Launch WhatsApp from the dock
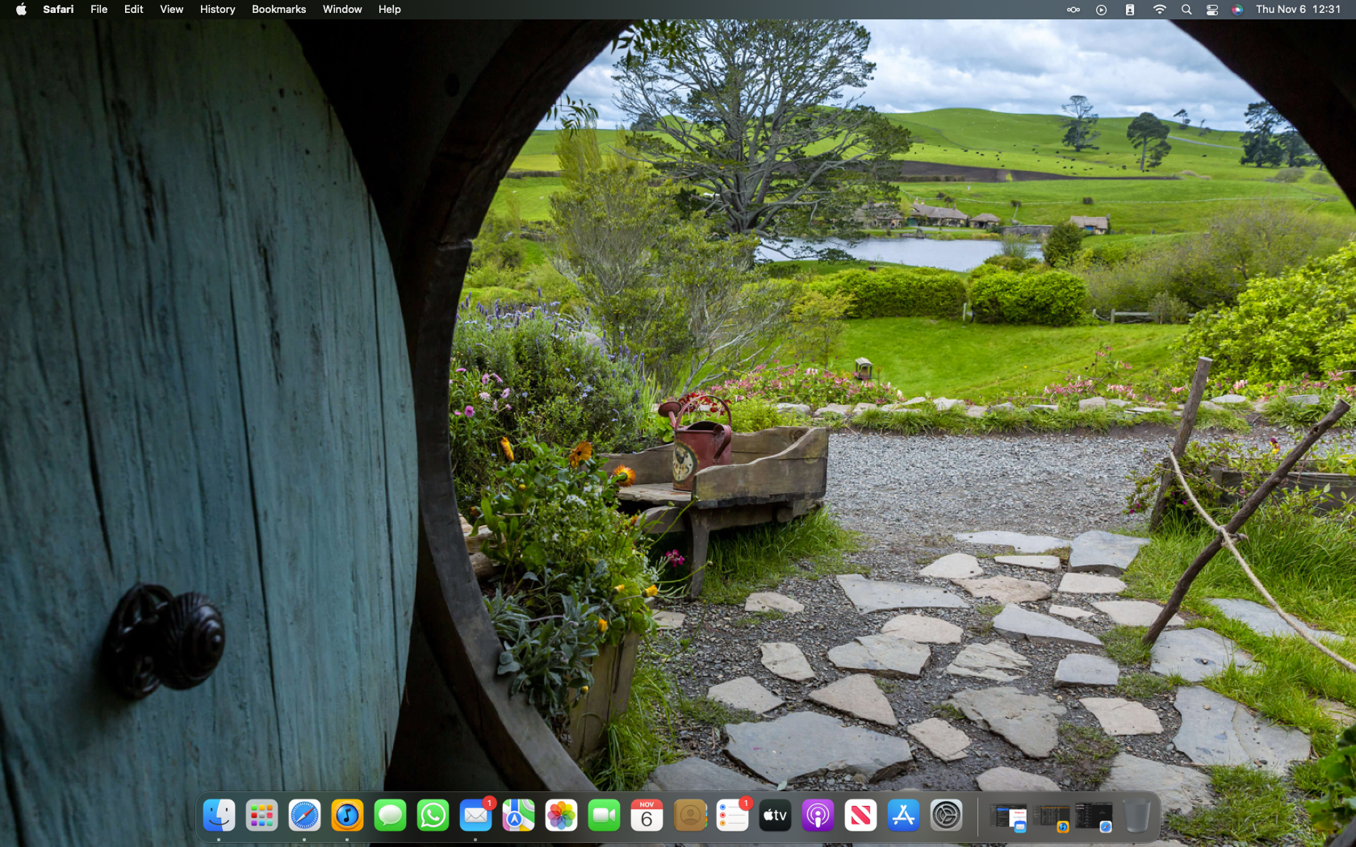The width and height of the screenshot is (1356, 847). coord(433,816)
